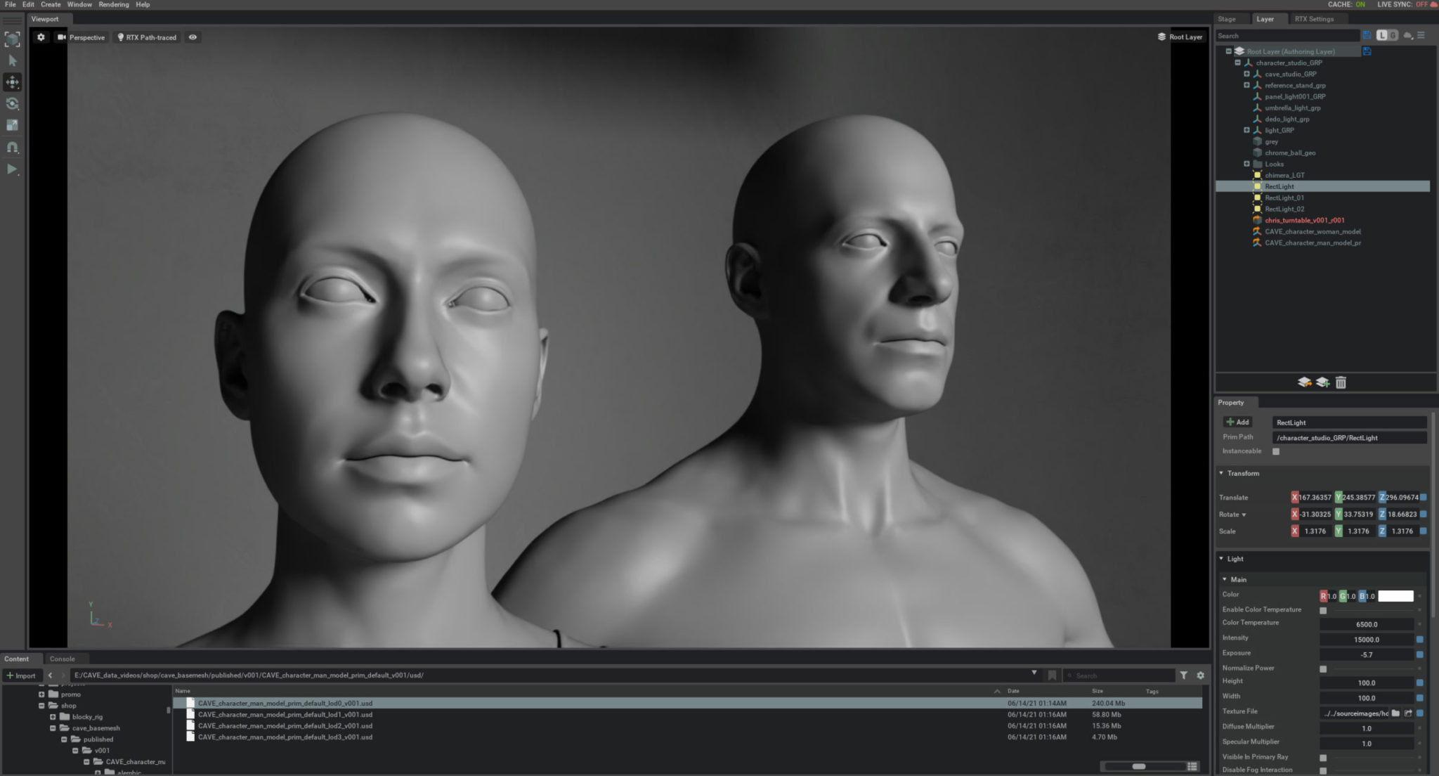The width and height of the screenshot is (1439, 776).
Task: Enable Color Temperature checkbox
Action: click(1323, 610)
